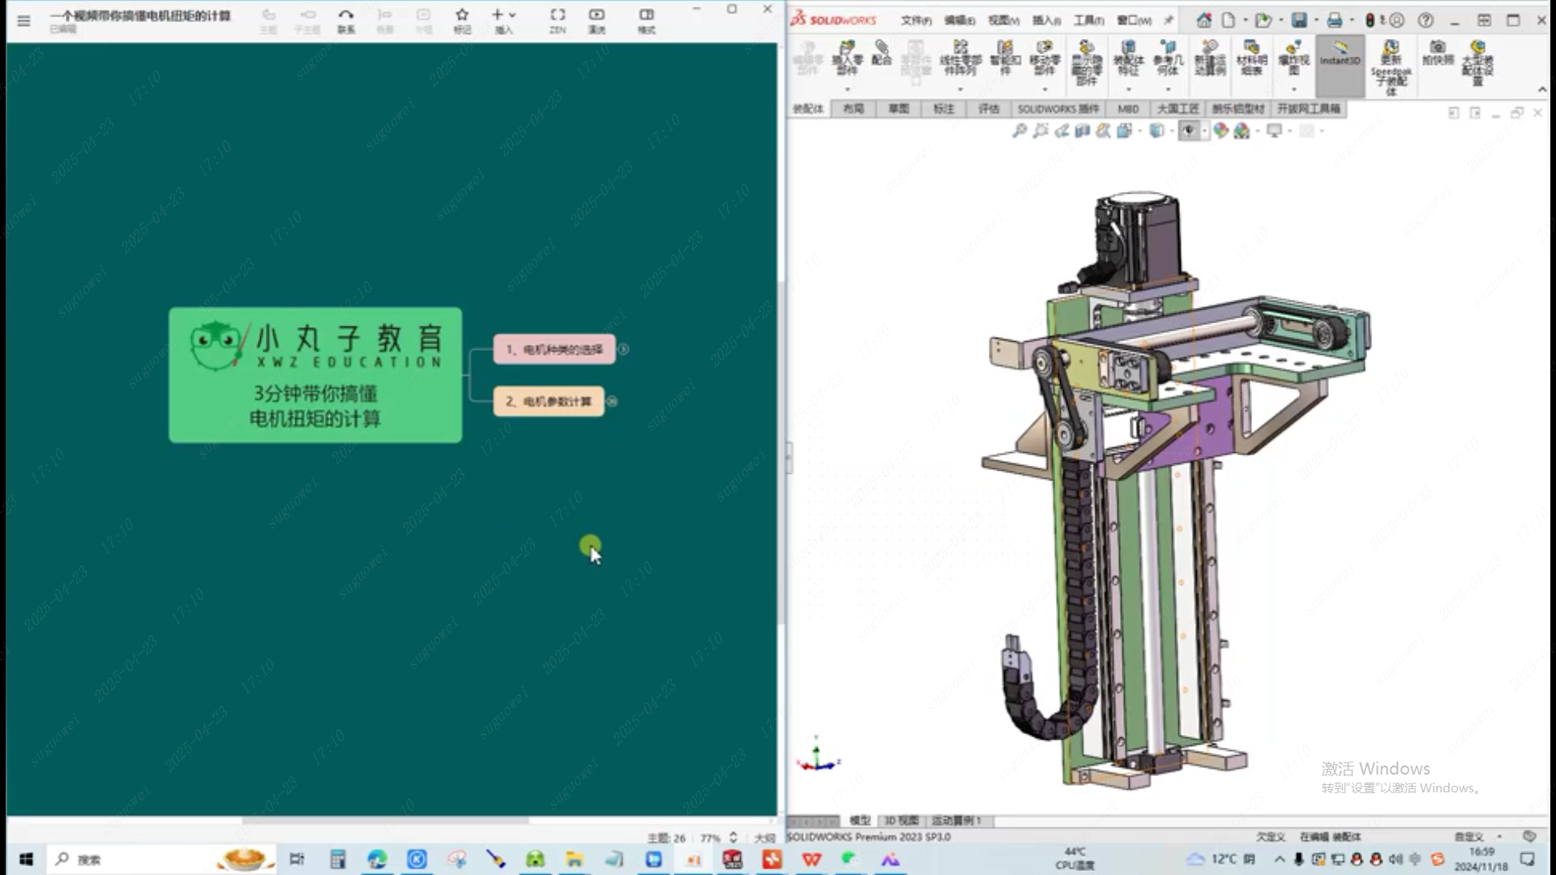Open the Insert (插入) plus dropdown

tap(503, 20)
